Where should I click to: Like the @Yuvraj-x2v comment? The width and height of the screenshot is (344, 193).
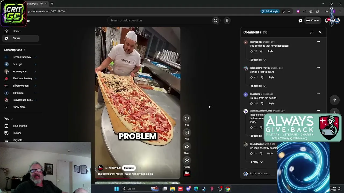[x=251, y=51]
